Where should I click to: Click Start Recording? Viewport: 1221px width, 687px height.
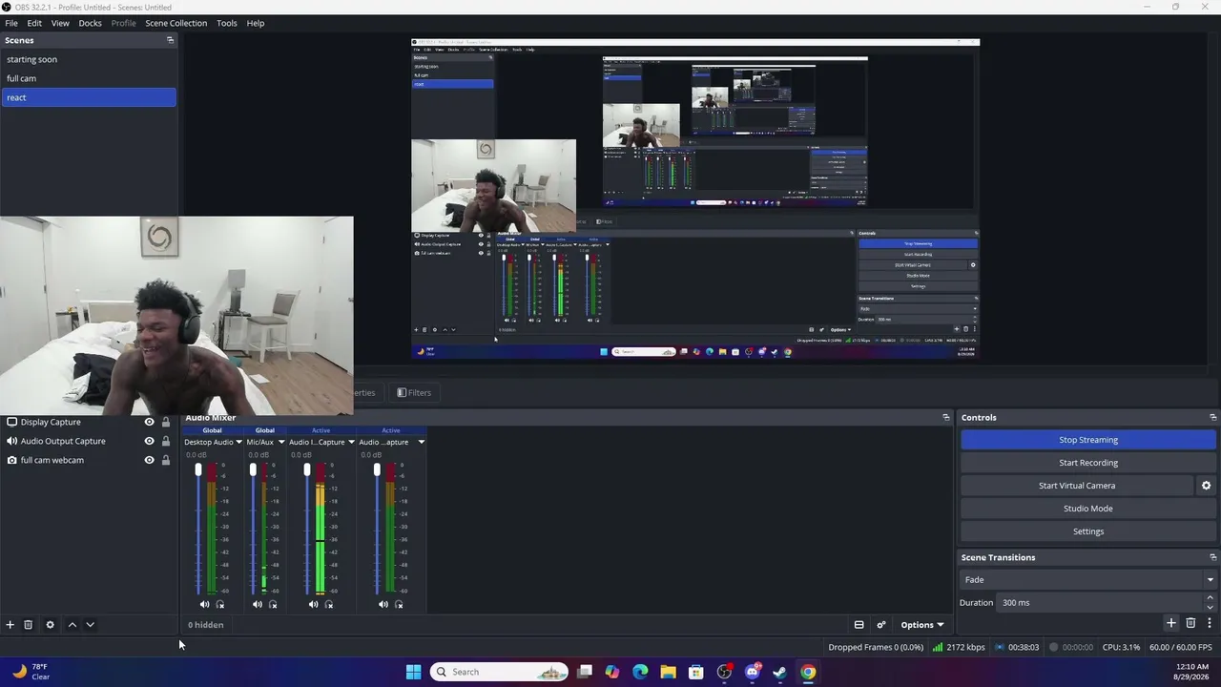coord(1088,463)
